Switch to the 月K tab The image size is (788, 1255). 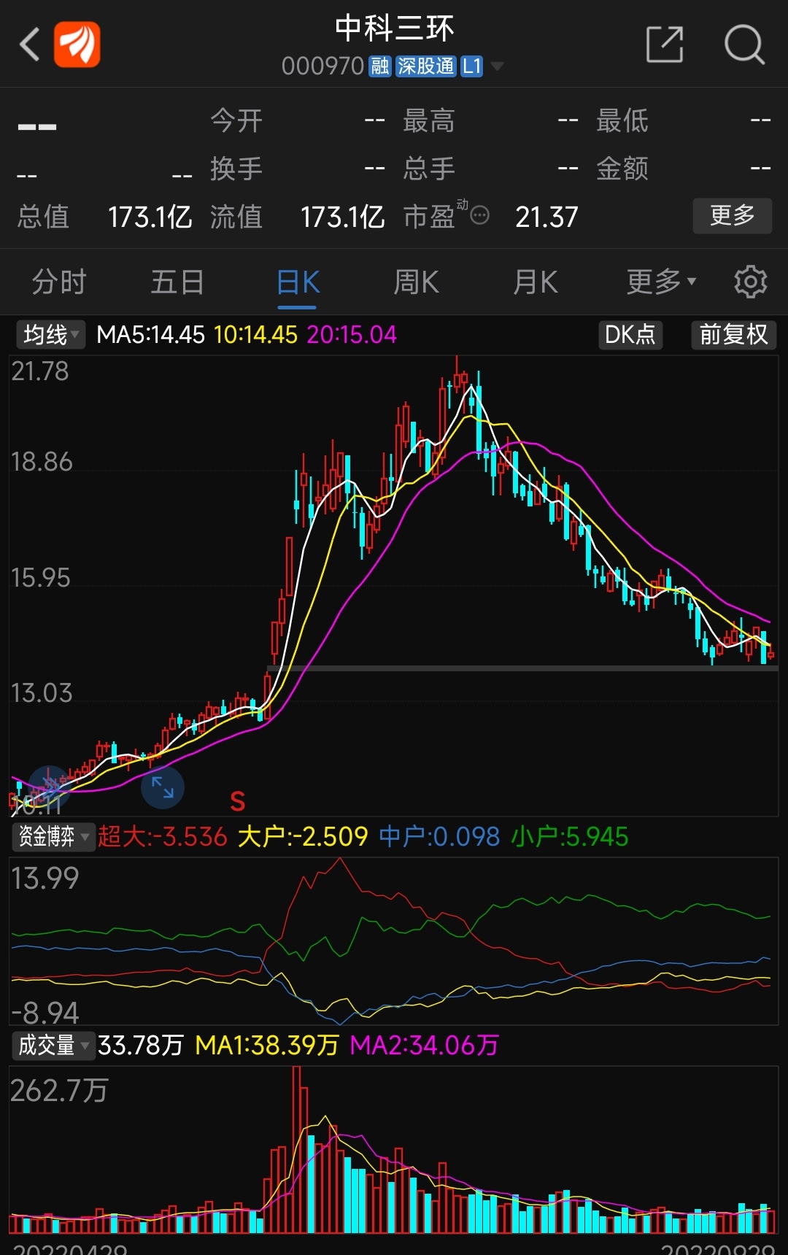(535, 282)
